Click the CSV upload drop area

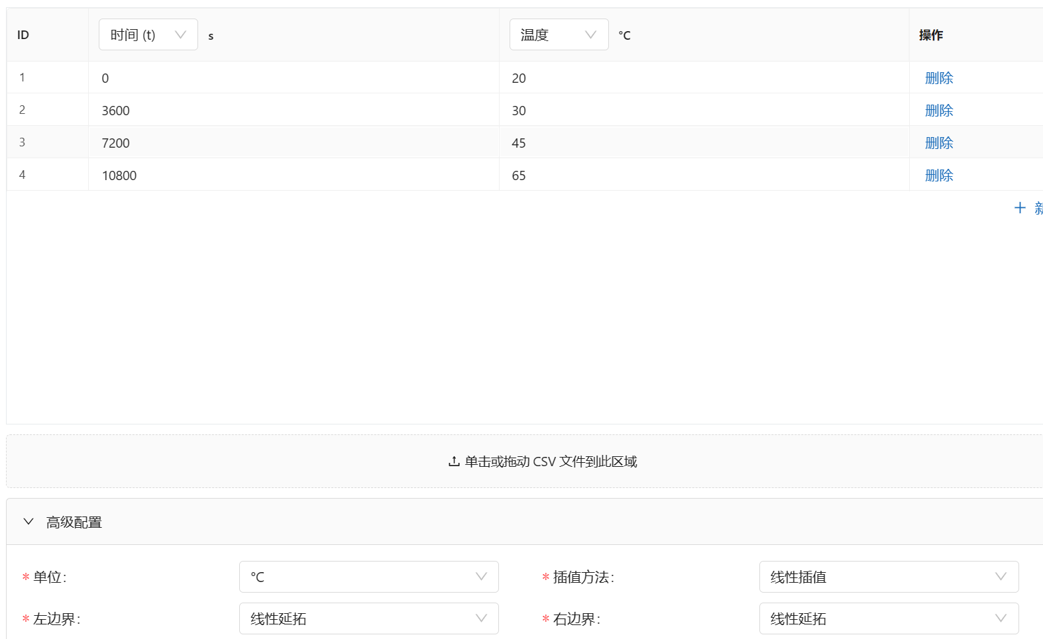(x=525, y=462)
